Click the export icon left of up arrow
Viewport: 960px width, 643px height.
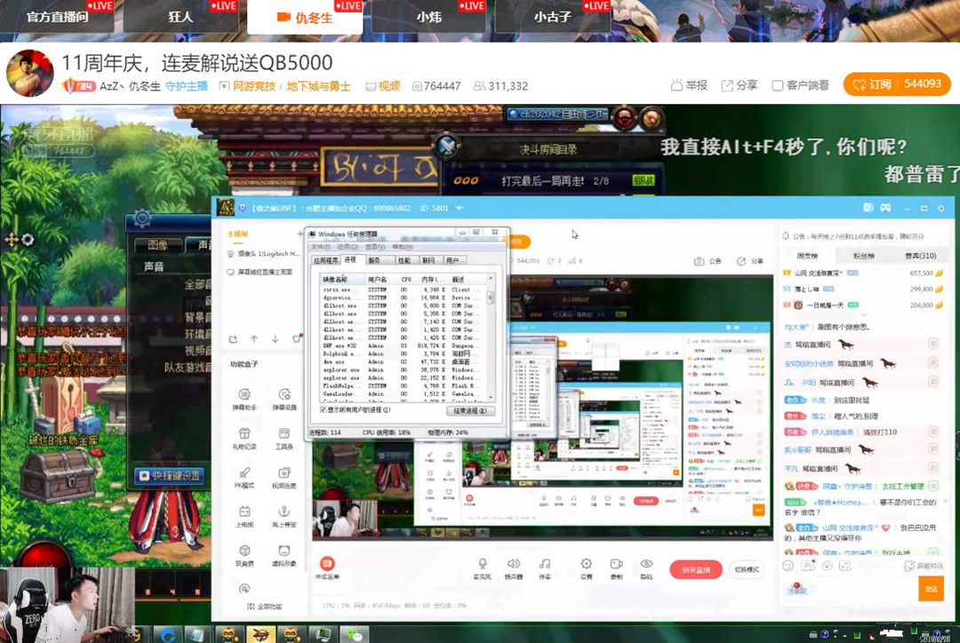click(233, 339)
